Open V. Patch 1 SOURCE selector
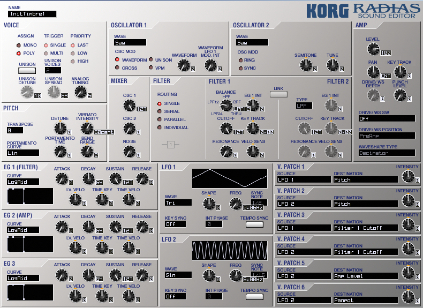This screenshot has height=308, width=423. point(304,180)
